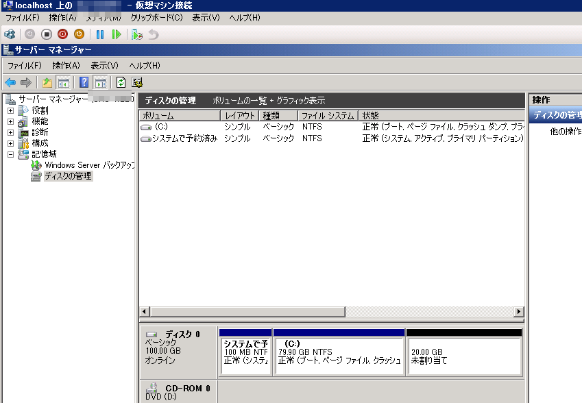Click the Revert undo arrow icon
Screen dimensions: 582x403
pos(154,34)
